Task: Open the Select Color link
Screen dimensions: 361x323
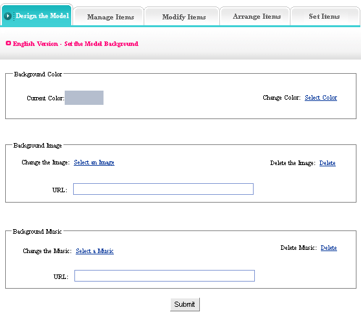Action: coord(321,98)
